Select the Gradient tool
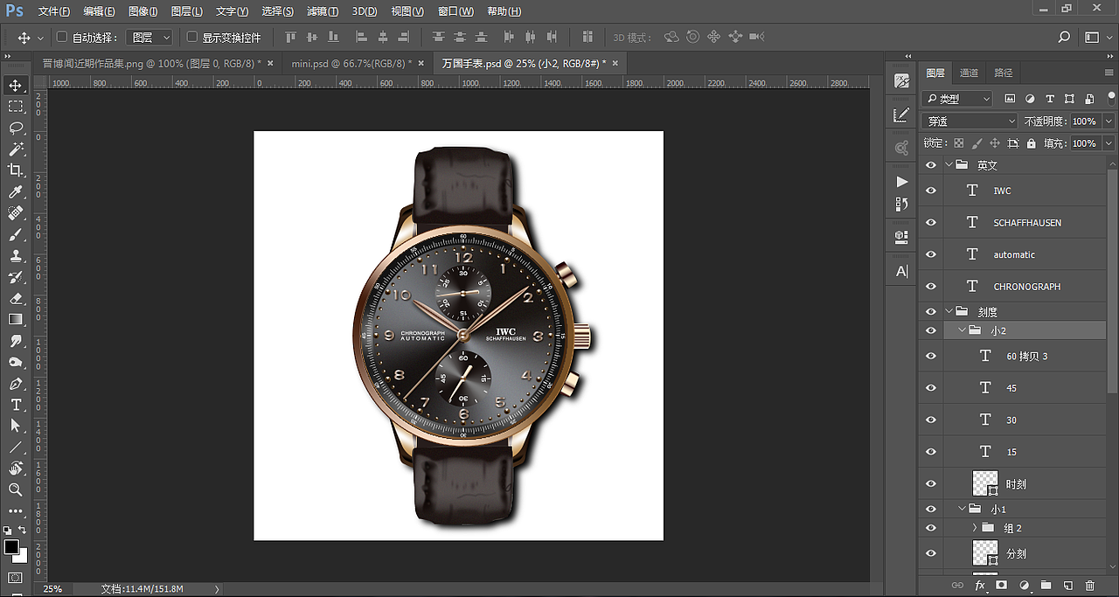Screen dimensions: 1119x597 point(16,320)
